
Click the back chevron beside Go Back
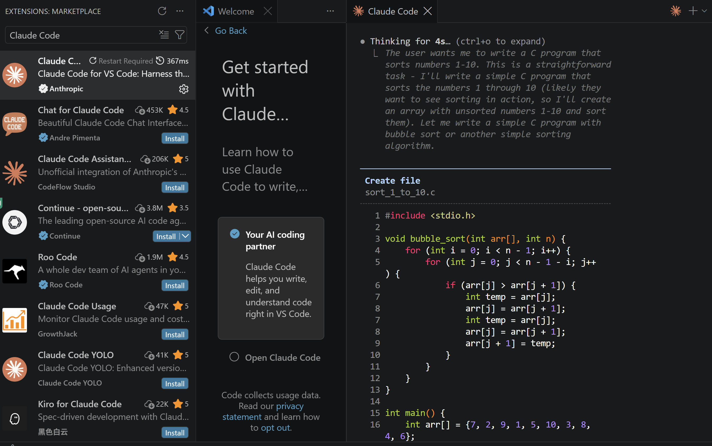click(207, 30)
